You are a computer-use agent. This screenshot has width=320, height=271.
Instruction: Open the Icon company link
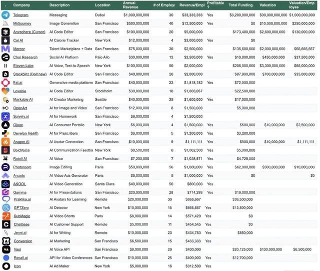tap(17, 266)
